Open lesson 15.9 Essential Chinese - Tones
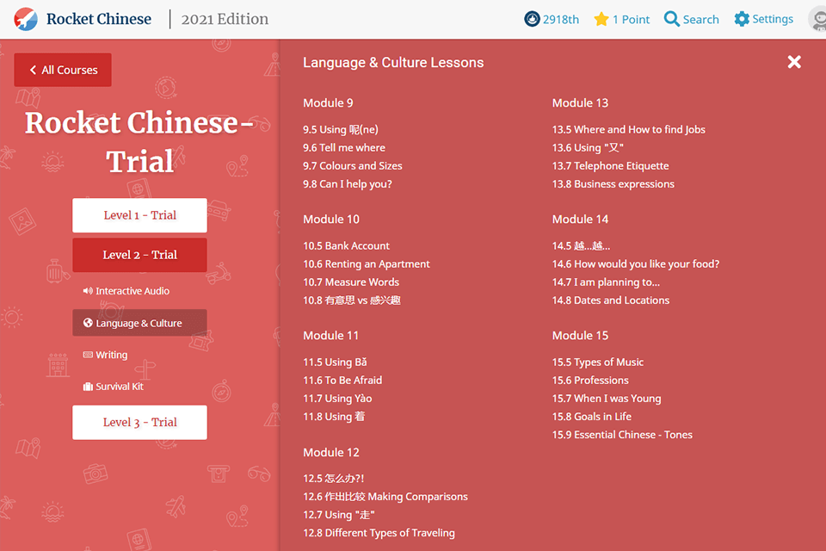Viewport: 826px width, 551px height. pos(622,434)
